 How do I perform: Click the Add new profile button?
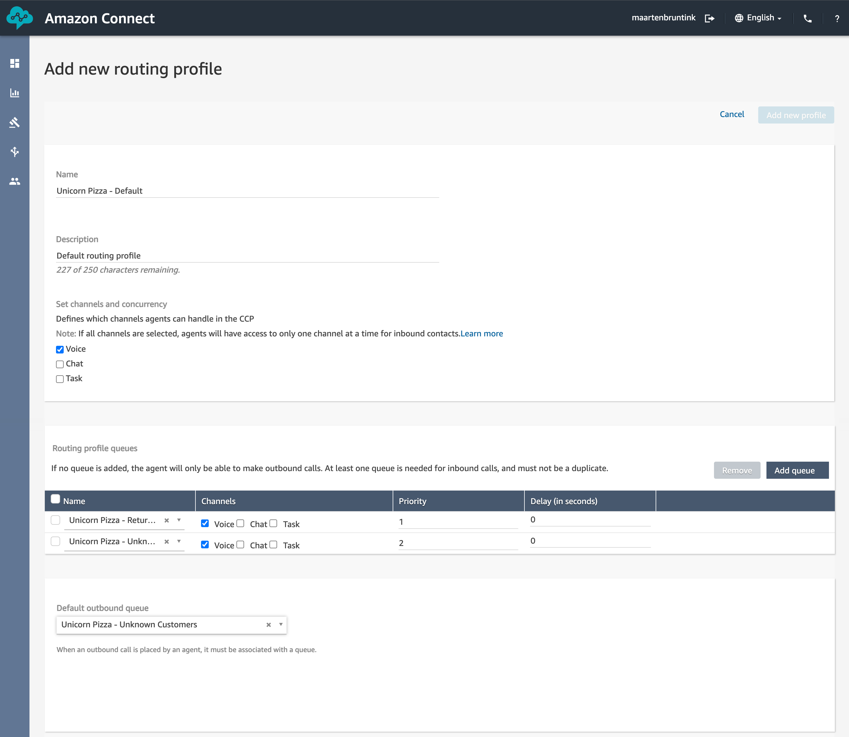pyautogui.click(x=796, y=115)
